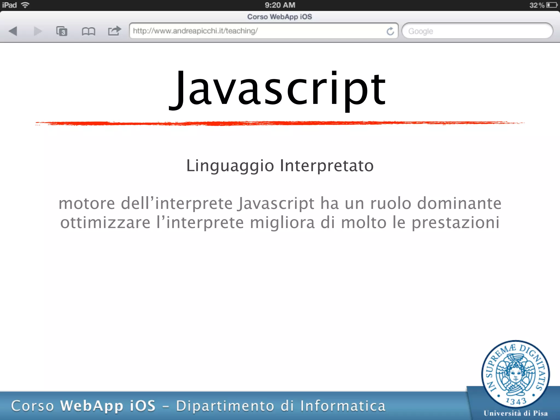Screen dimensions: 560x420
Task: Tap the Corso WebApp iOS page title
Action: pos(279,17)
